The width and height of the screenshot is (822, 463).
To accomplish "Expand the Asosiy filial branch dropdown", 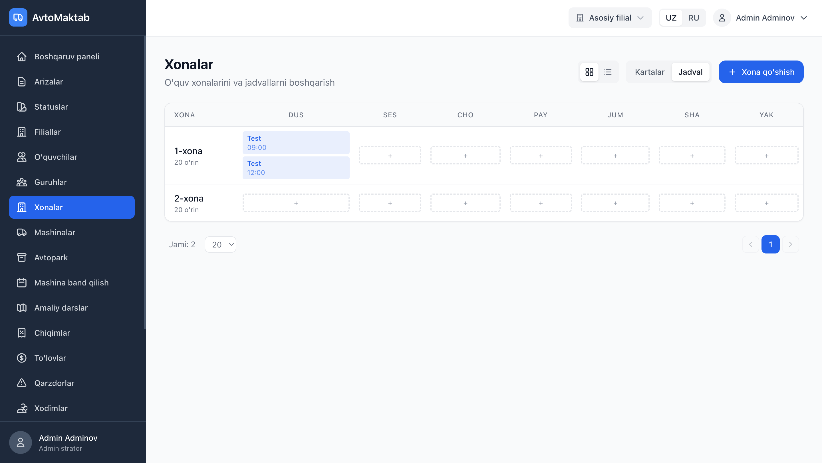I will coord(610,17).
